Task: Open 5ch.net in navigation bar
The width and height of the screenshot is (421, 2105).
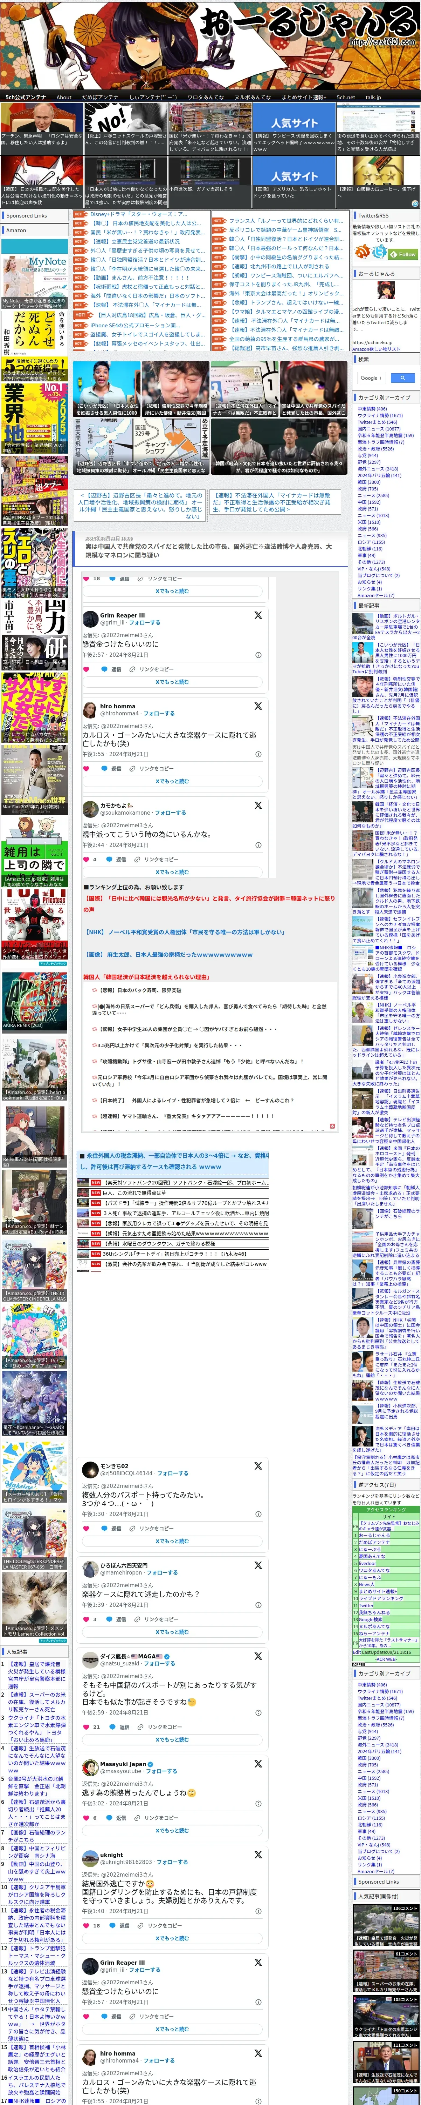Action: click(346, 97)
